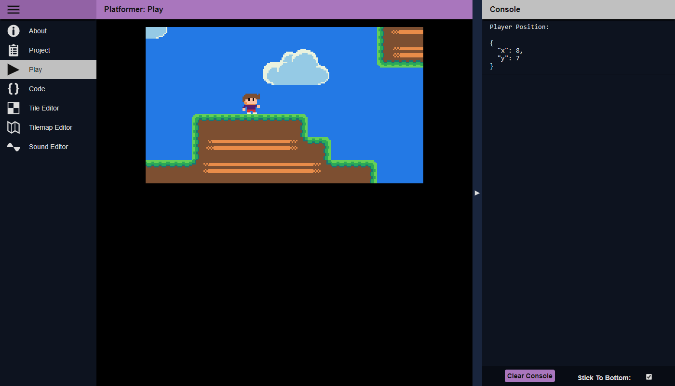Switch to the Code editor
675x386 pixels.
click(48, 89)
